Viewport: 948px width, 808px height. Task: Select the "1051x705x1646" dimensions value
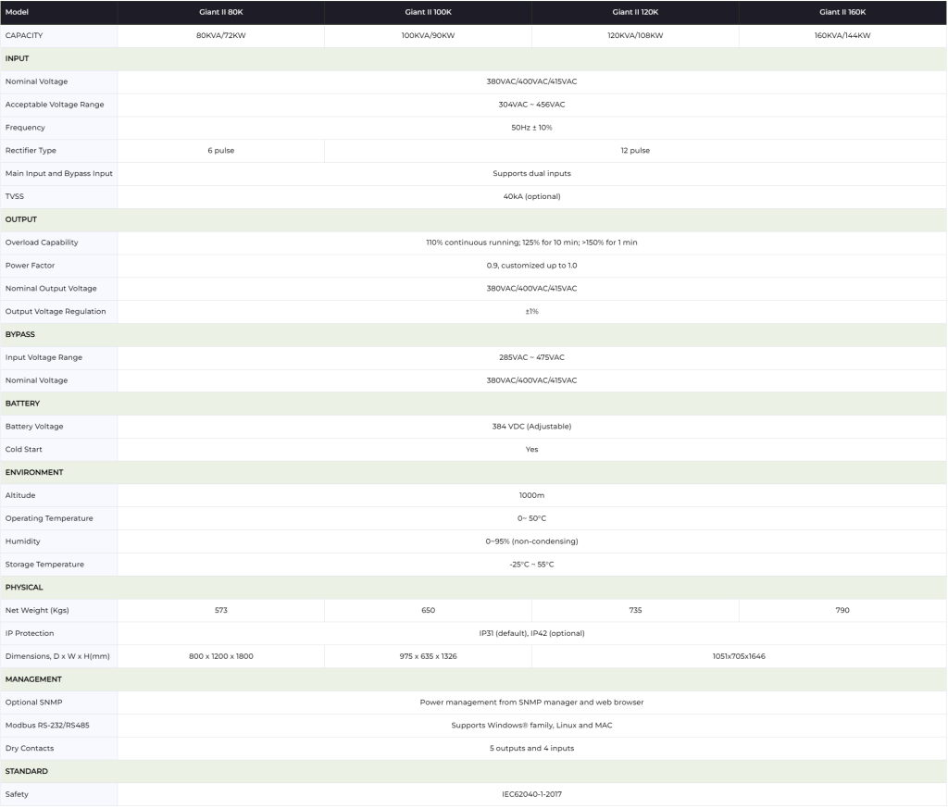pos(739,655)
